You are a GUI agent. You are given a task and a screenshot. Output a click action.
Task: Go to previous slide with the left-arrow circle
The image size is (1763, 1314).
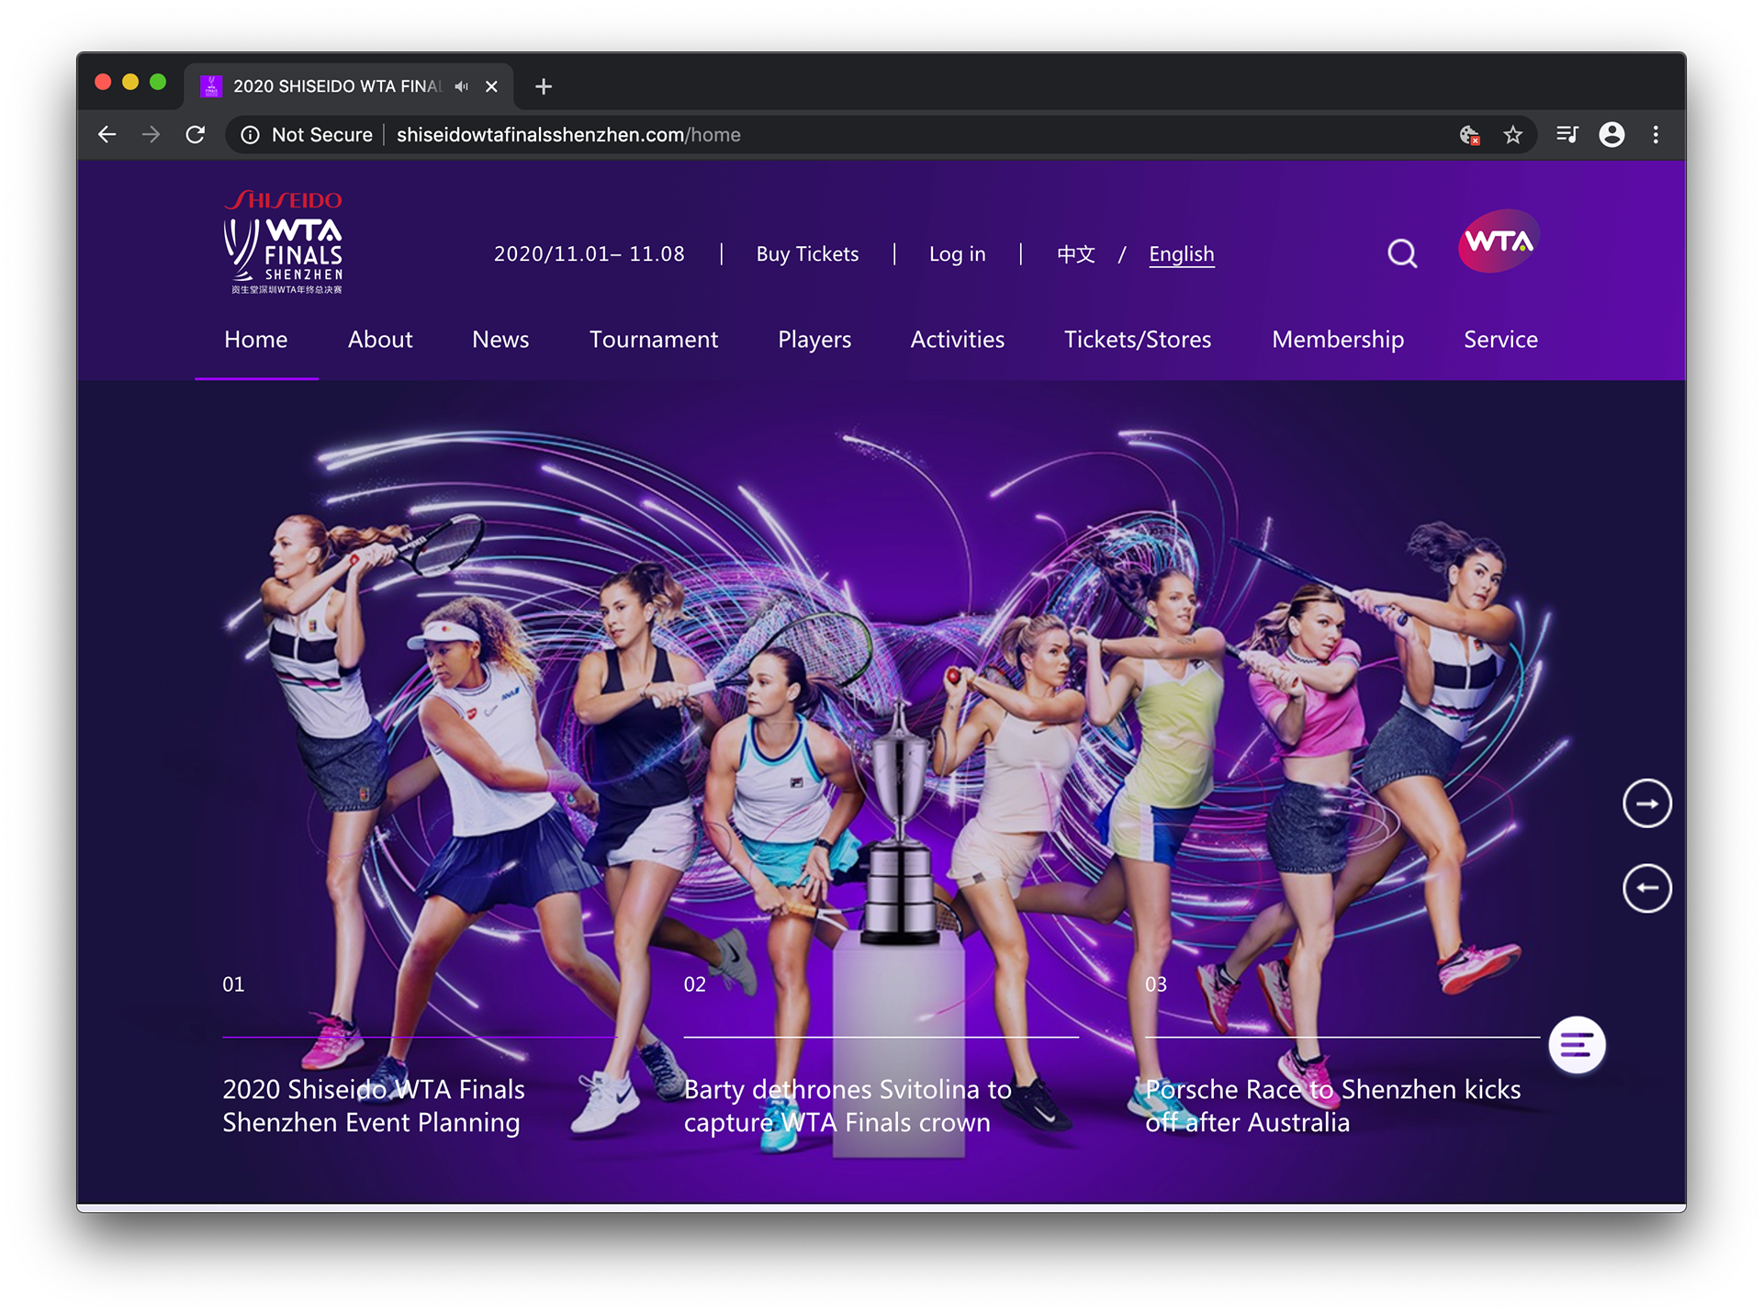pos(1647,888)
